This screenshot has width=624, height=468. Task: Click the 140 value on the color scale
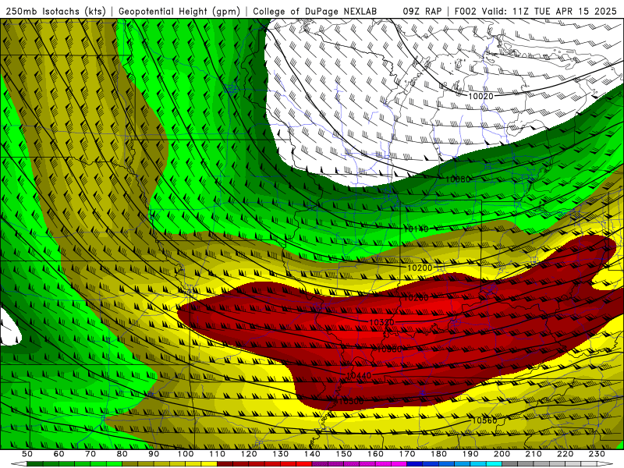pos(312,454)
